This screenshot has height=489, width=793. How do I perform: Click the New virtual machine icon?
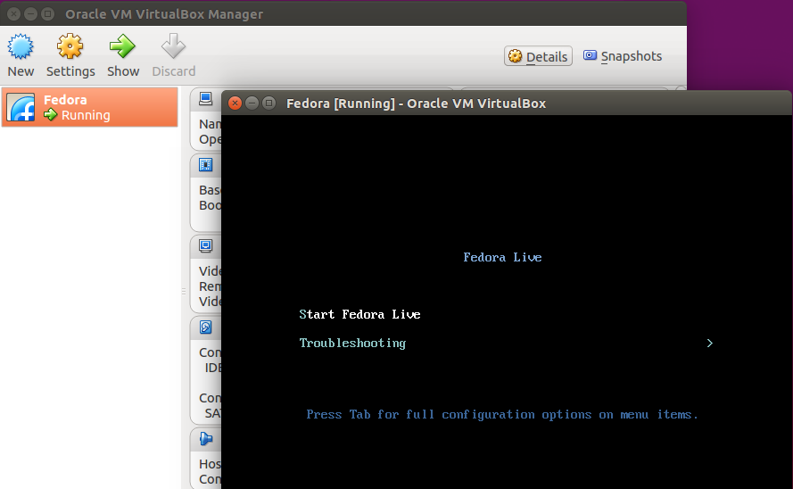(21, 46)
